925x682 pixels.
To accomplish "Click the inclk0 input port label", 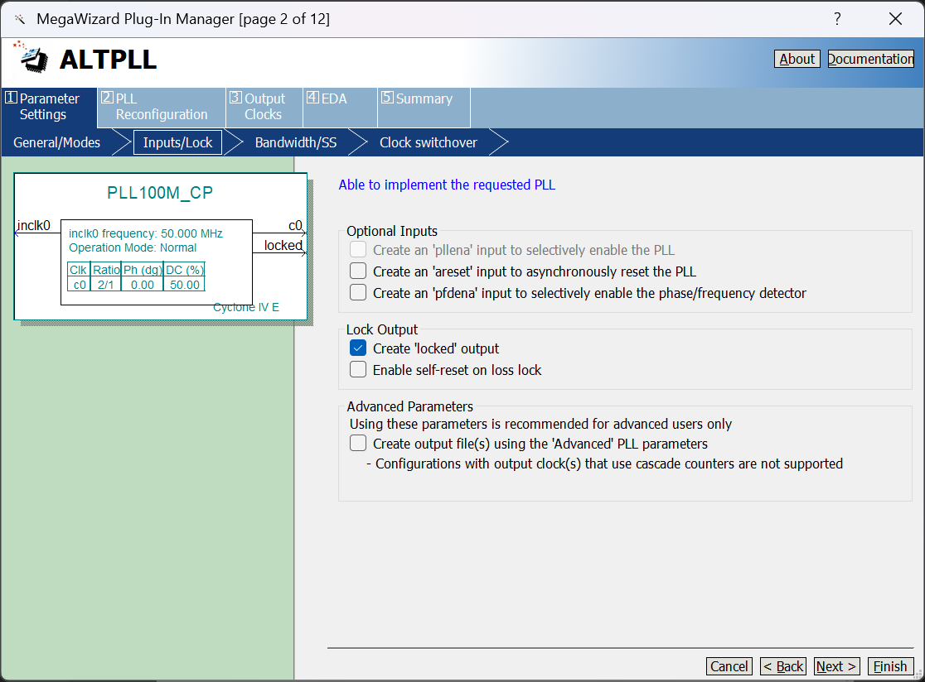I will pyautogui.click(x=34, y=226).
